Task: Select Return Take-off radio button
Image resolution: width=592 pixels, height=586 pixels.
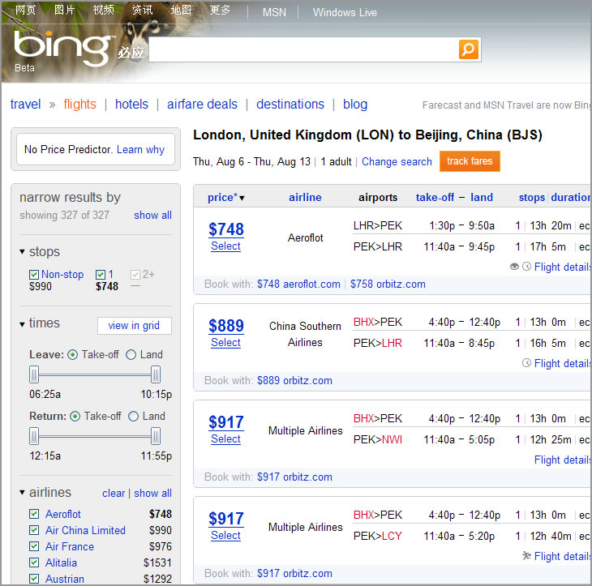Action: pyautogui.click(x=75, y=417)
